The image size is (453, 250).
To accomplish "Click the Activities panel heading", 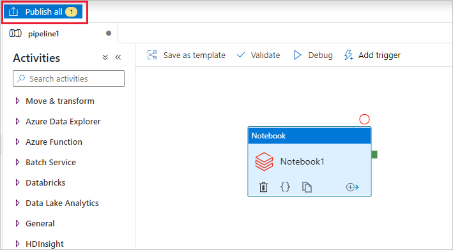I will coord(36,58).
